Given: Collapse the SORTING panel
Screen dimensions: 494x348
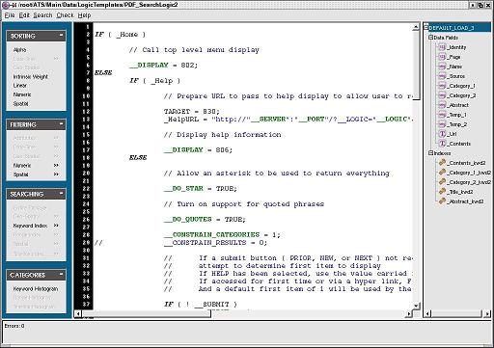Looking at the screenshot, I should [61, 35].
